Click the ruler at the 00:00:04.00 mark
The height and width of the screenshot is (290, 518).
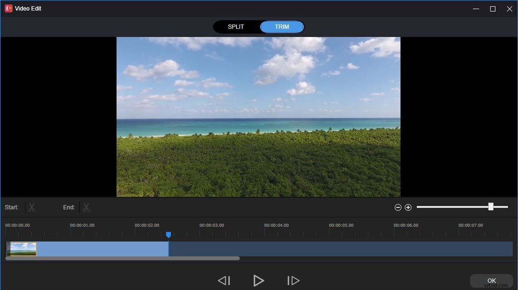pos(276,225)
